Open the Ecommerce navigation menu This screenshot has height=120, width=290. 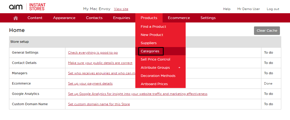coord(179,18)
